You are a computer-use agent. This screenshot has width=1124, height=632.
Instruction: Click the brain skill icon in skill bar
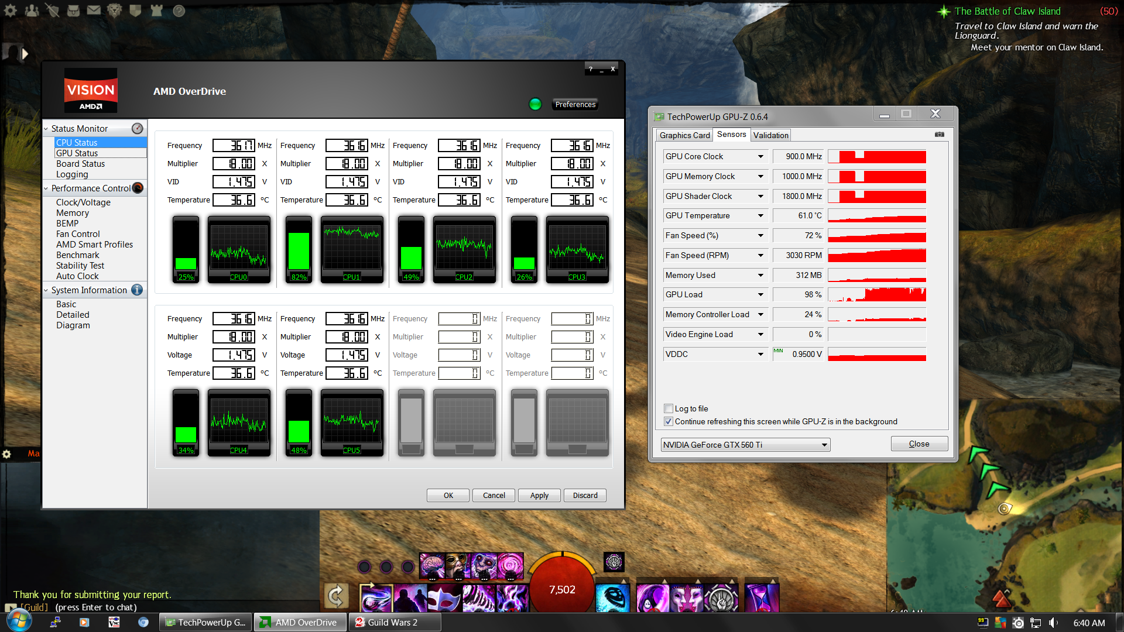click(432, 565)
